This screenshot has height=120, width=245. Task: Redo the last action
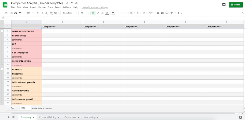click(x=11, y=13)
